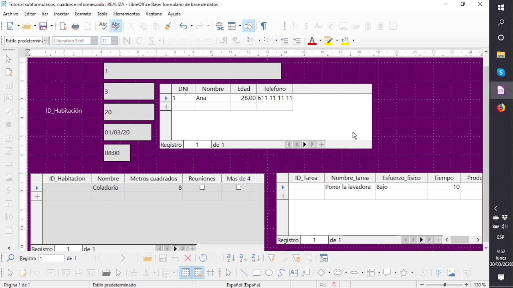Open the Ayuda menu

click(x=174, y=14)
